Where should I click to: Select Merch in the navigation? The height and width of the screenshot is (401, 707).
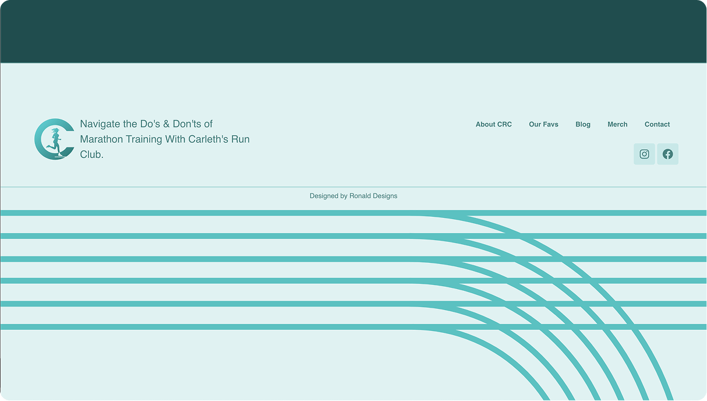click(617, 124)
